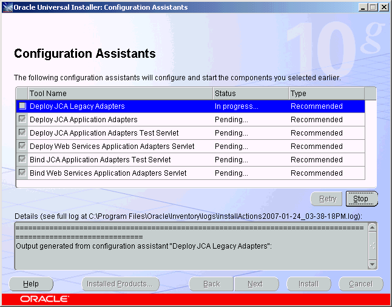The width and height of the screenshot is (392, 307).
Task: Select Bind JCA Application Adapters Test Servlet text
Action: click(100, 159)
